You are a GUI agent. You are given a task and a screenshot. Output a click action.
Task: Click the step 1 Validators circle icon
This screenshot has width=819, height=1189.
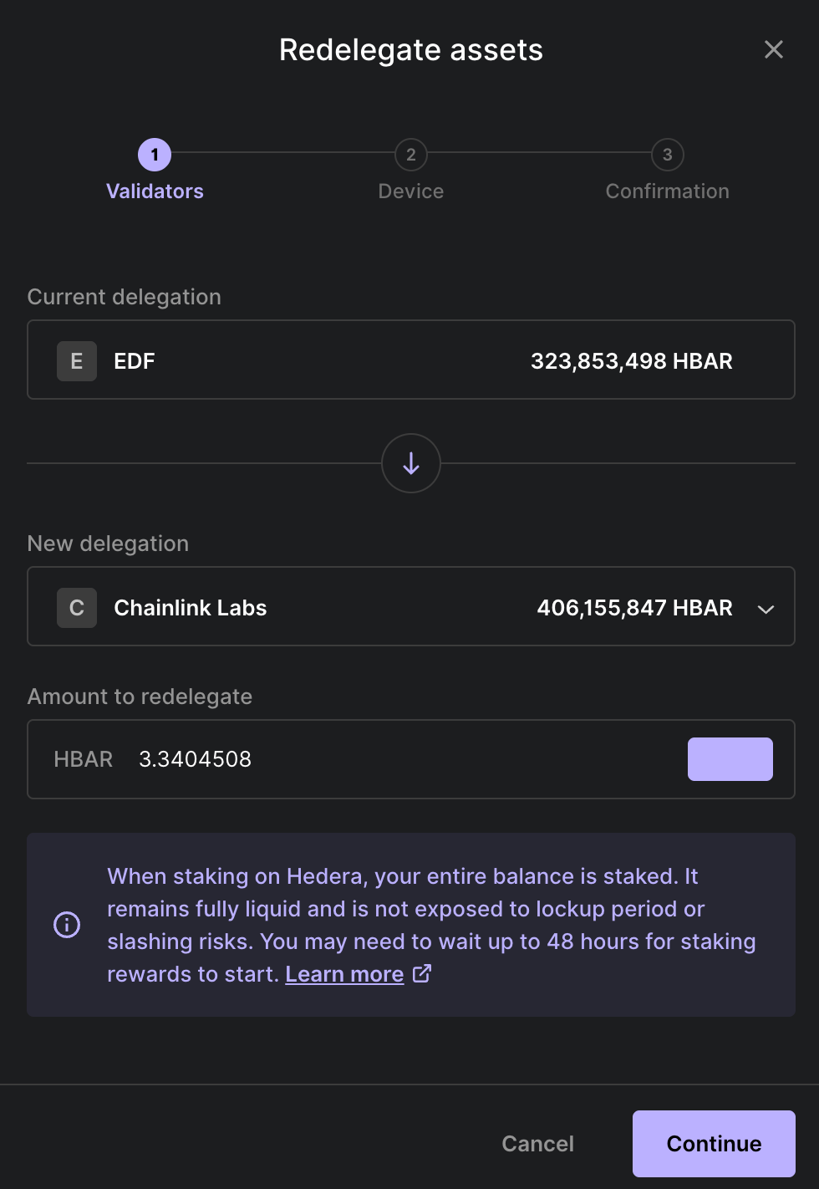[x=155, y=155]
